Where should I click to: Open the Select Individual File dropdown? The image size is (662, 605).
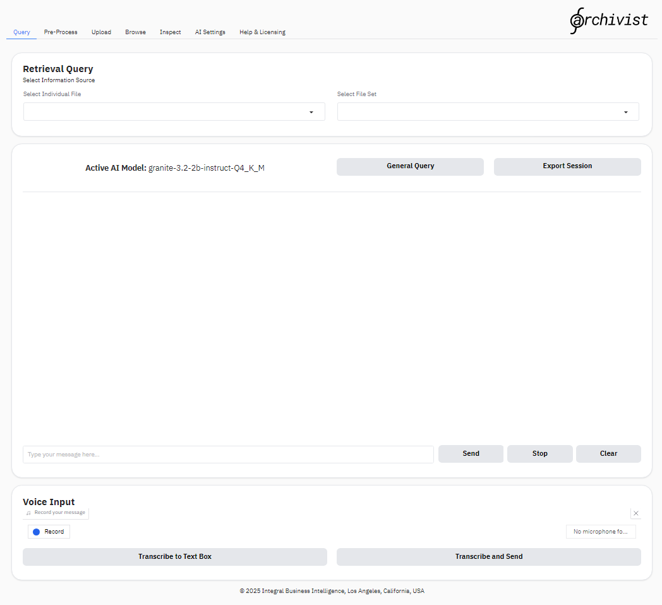[174, 111]
